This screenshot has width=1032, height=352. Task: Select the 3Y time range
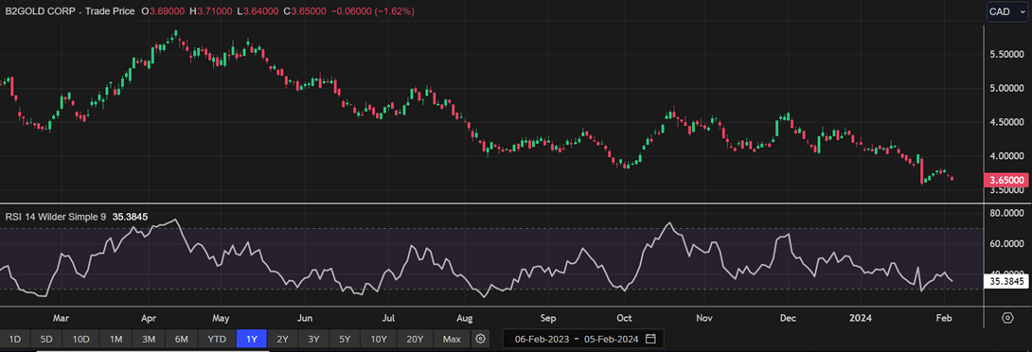(x=314, y=339)
